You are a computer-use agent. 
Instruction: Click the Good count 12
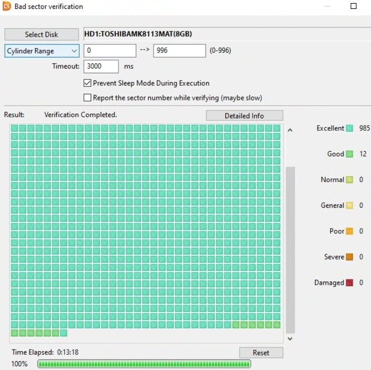pos(363,154)
